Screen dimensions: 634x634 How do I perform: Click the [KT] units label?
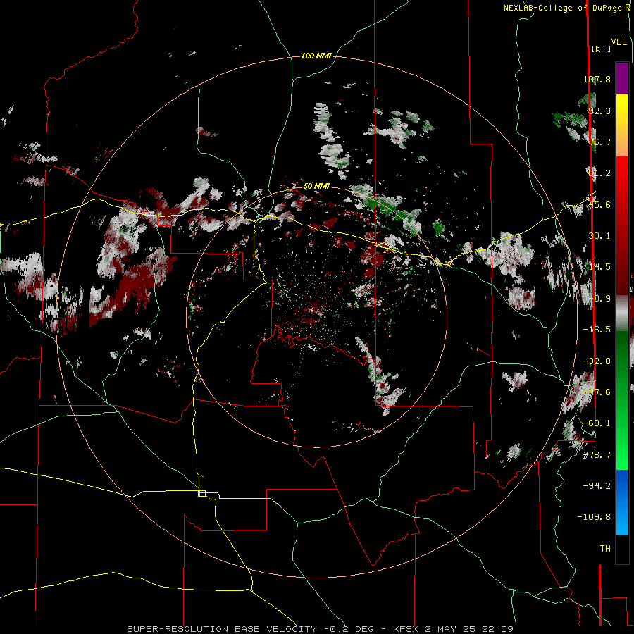[602, 49]
